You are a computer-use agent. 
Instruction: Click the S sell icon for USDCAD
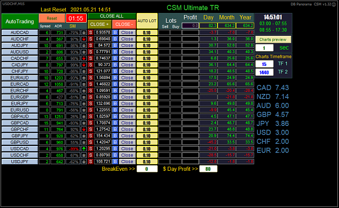[x=91, y=149]
